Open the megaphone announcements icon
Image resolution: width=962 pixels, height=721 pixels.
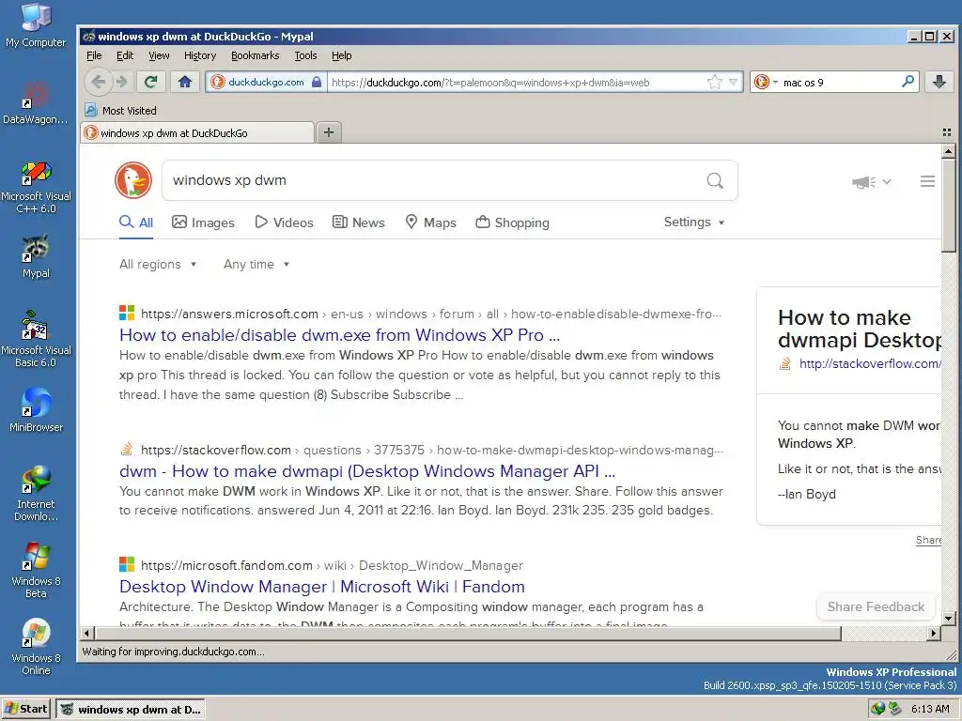pyautogui.click(x=863, y=182)
